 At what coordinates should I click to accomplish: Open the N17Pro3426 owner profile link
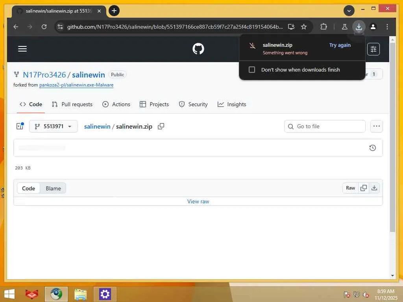point(44,75)
